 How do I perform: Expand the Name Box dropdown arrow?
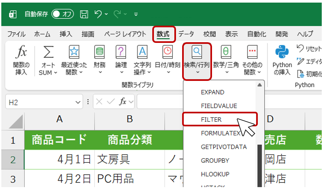[78, 102]
